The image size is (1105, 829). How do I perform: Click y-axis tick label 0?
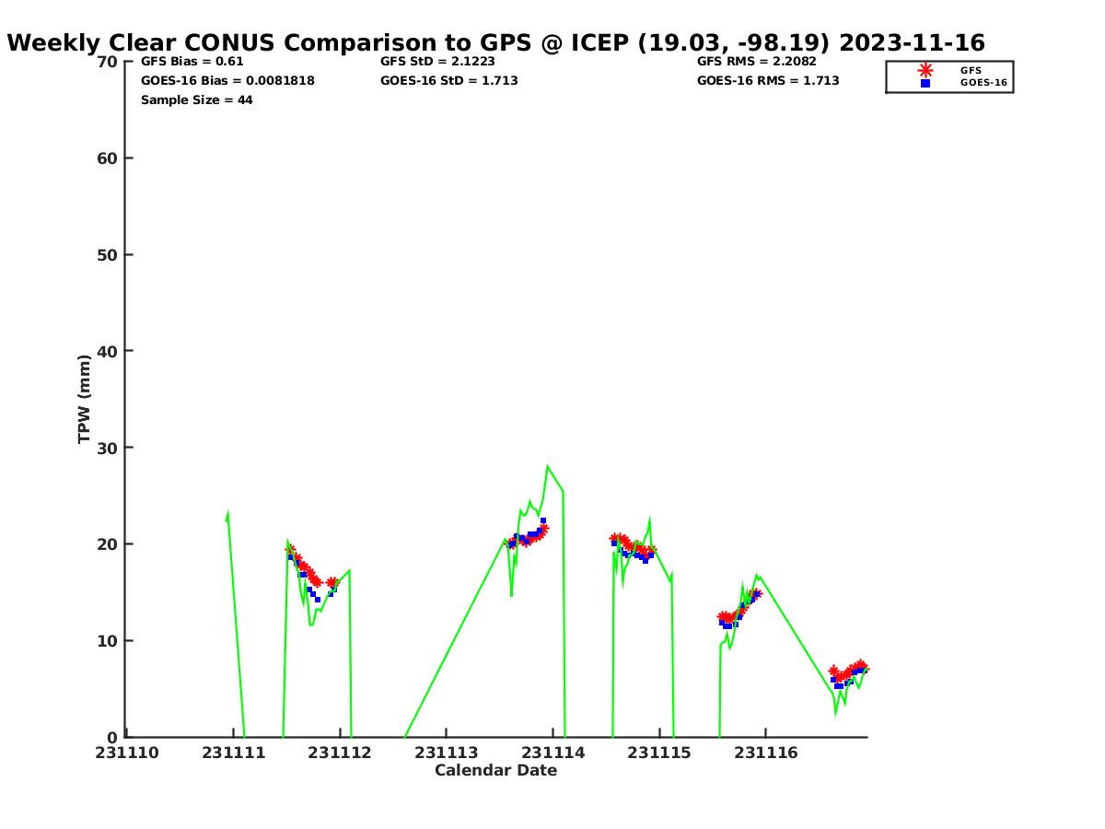[x=113, y=737]
